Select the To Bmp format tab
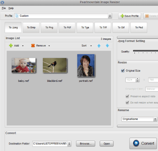 31,28
